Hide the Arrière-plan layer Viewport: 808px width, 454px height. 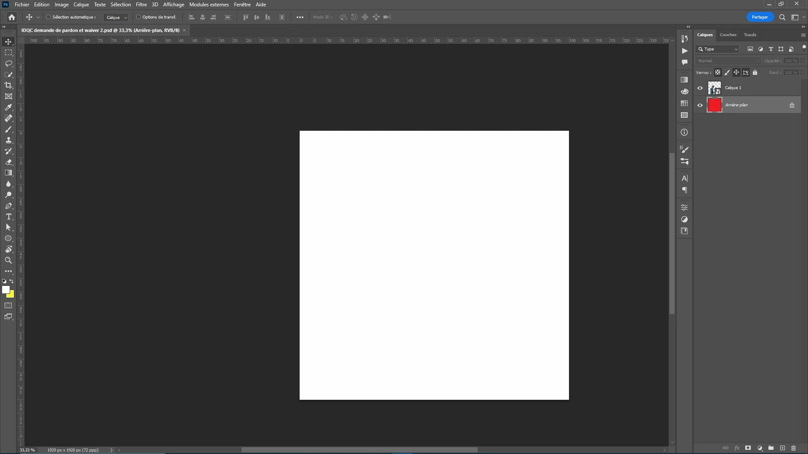click(700, 105)
